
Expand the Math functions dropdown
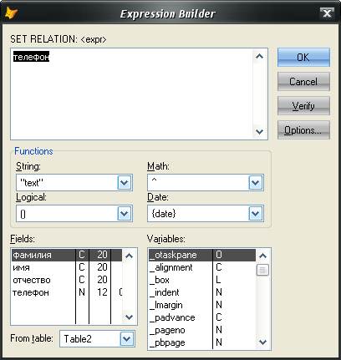[x=256, y=183]
